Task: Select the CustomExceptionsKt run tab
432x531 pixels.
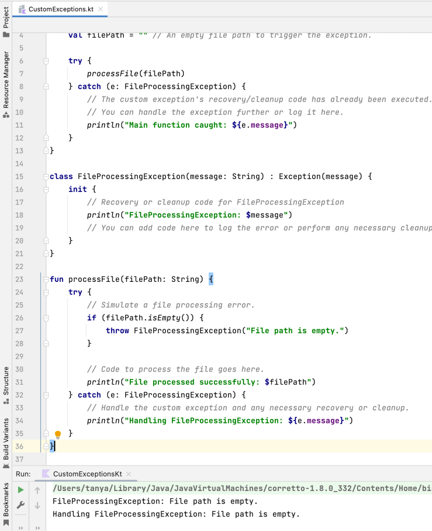Action: pos(87,474)
